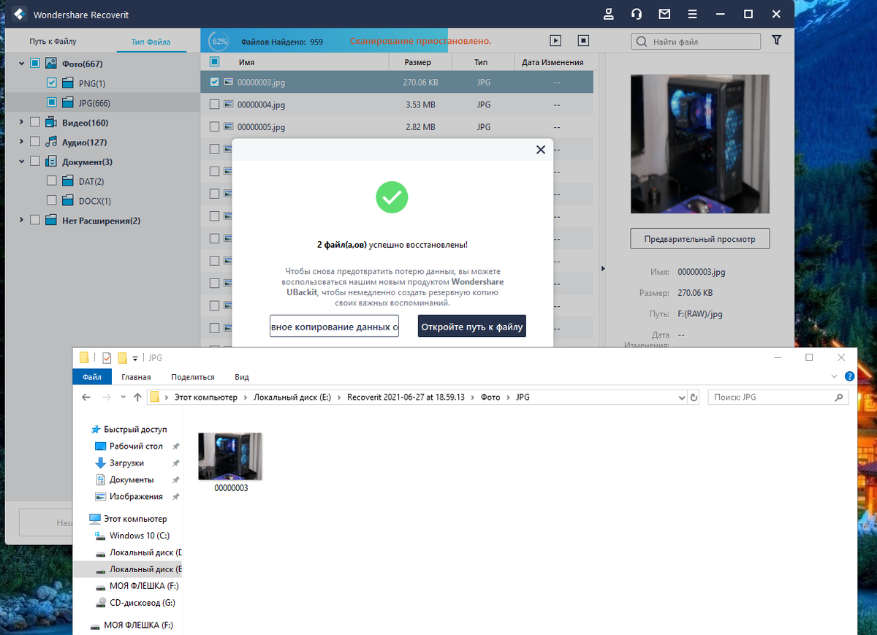Toggle the select-all checkbox in the Имя header
Viewport: 877px width, 635px height.
214,62
